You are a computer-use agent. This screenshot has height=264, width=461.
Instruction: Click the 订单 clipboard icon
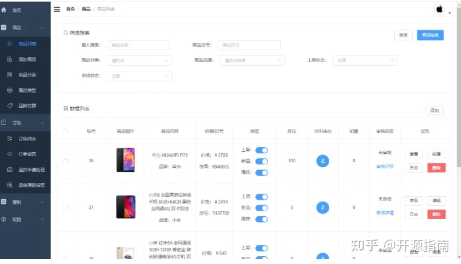3,123
